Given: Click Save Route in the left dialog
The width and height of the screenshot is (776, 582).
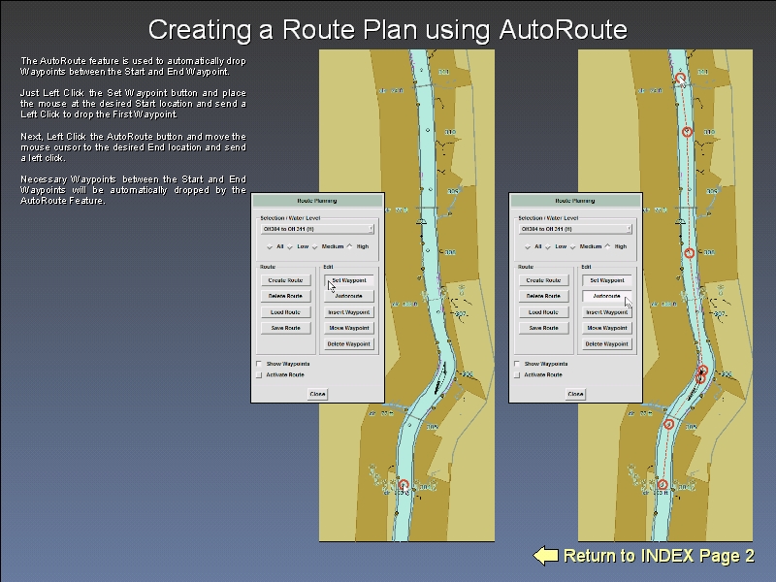Looking at the screenshot, I should tap(285, 328).
